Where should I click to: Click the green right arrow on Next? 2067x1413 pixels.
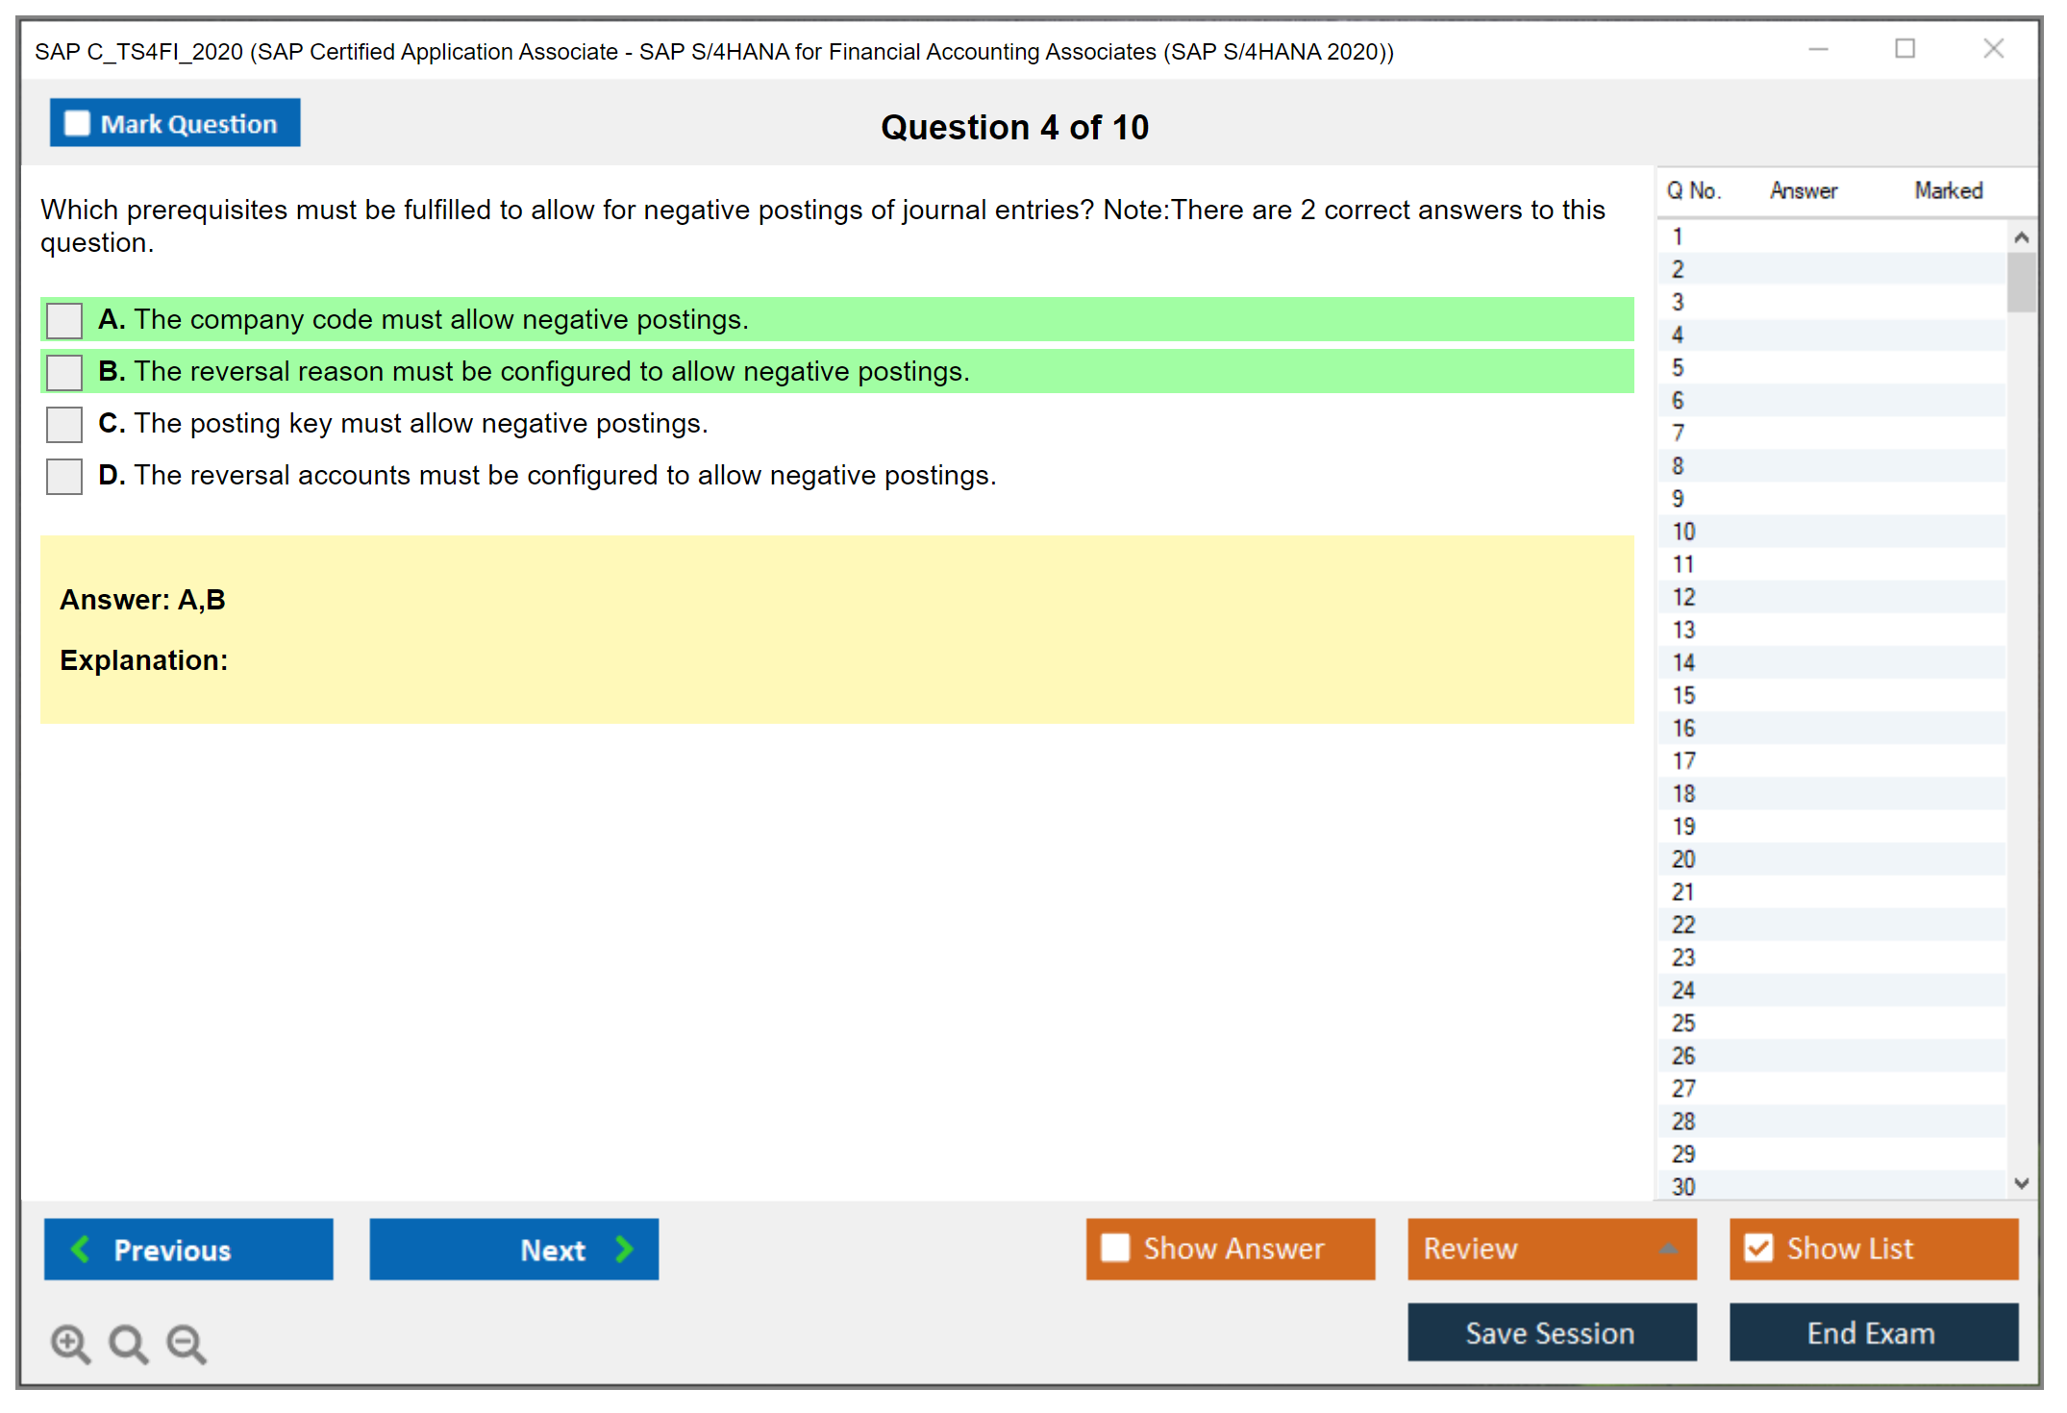(624, 1249)
